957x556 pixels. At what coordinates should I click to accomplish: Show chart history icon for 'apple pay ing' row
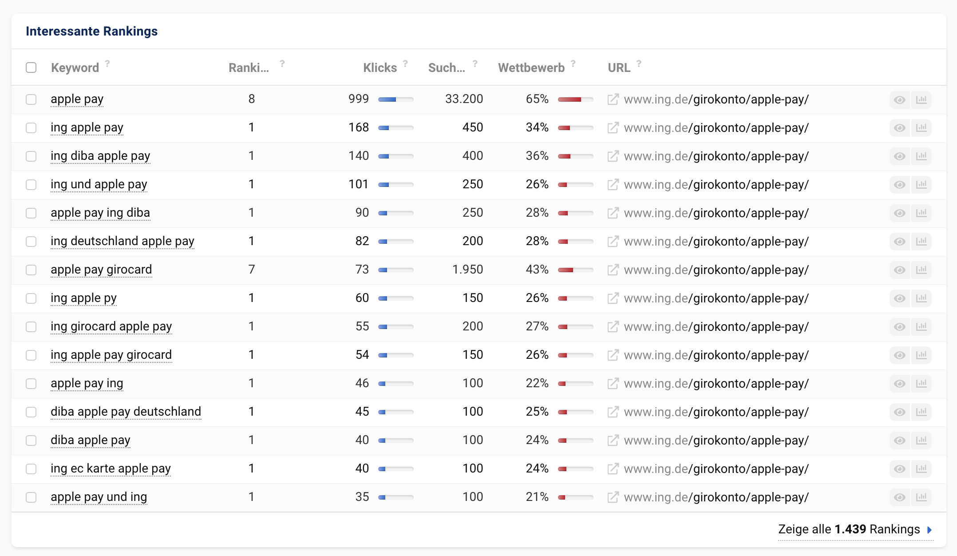921,384
